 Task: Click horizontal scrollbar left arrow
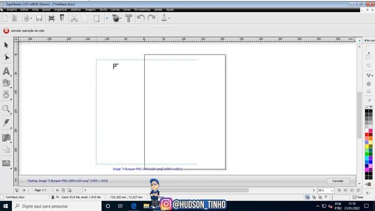(85, 190)
